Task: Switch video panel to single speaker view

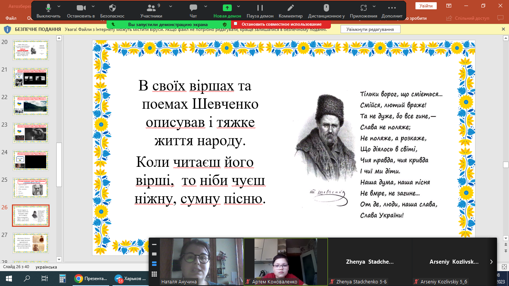Action: coord(154,254)
